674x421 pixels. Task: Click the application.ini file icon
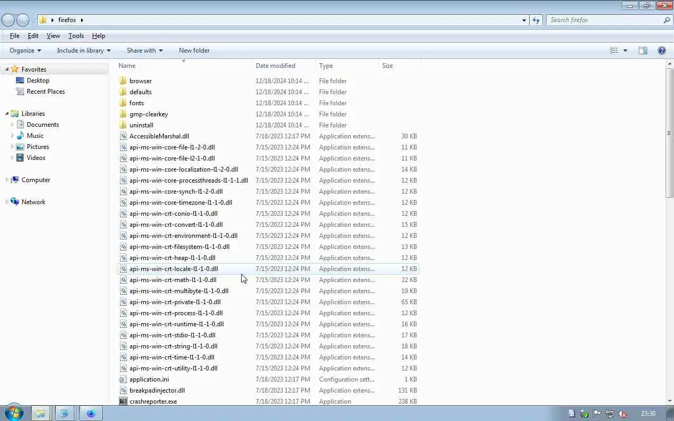123,379
